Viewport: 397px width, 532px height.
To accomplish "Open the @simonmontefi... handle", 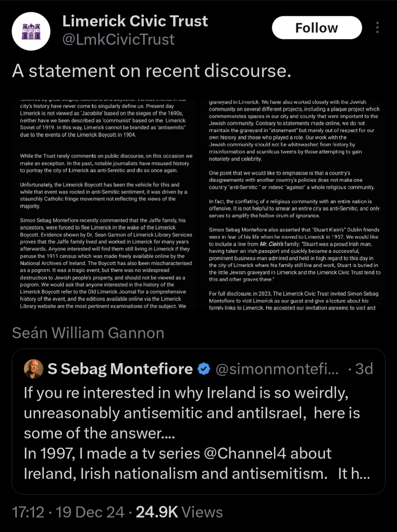I will coord(277,369).
